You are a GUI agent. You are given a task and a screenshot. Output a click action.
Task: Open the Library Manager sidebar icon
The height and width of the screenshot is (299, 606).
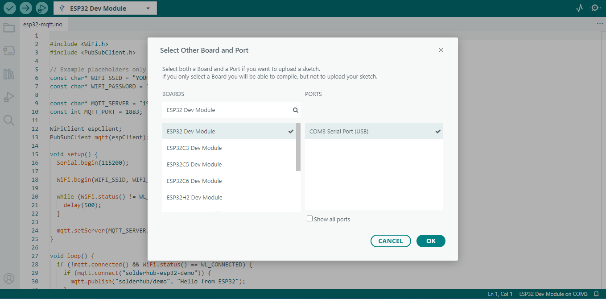[x=9, y=74]
